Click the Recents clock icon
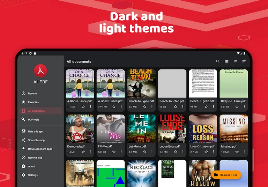Viewport: 268px width, 187px height. (x=23, y=93)
